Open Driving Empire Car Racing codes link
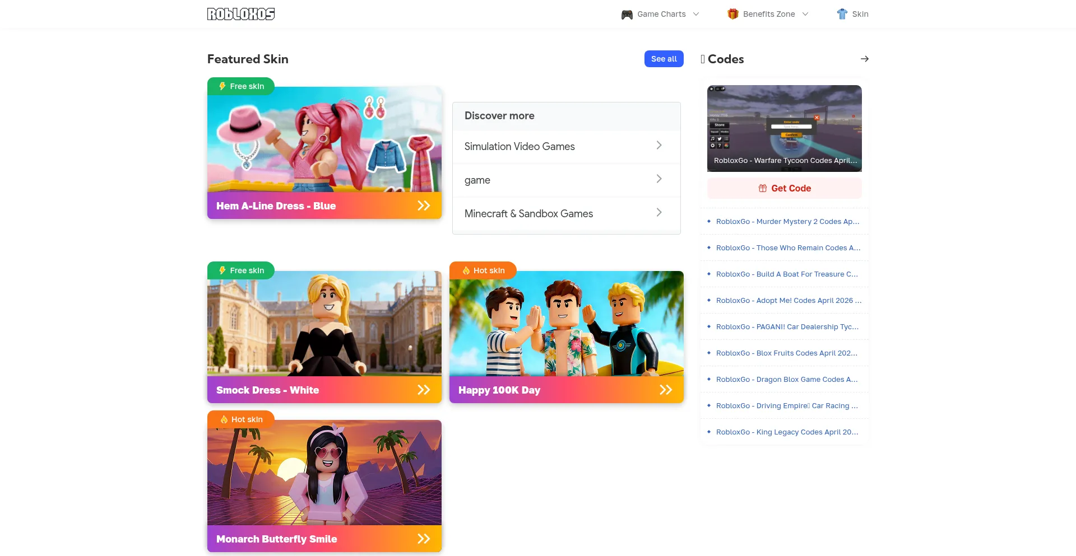The image size is (1076, 556). (x=787, y=406)
